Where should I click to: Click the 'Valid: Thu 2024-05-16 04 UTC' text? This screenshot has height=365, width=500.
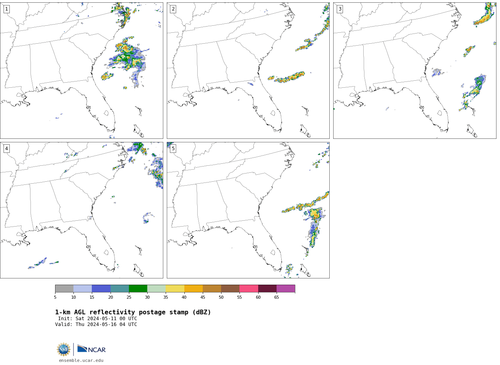pos(96,324)
